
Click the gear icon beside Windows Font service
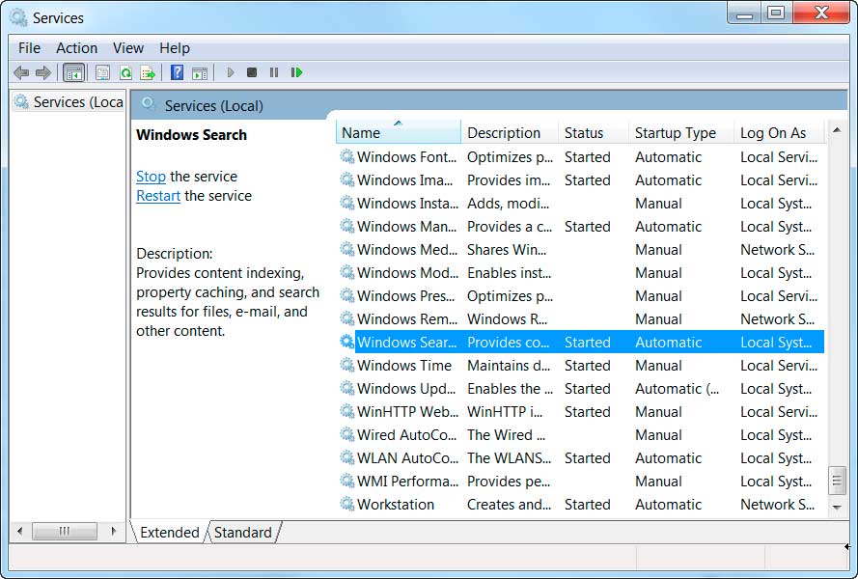point(346,156)
